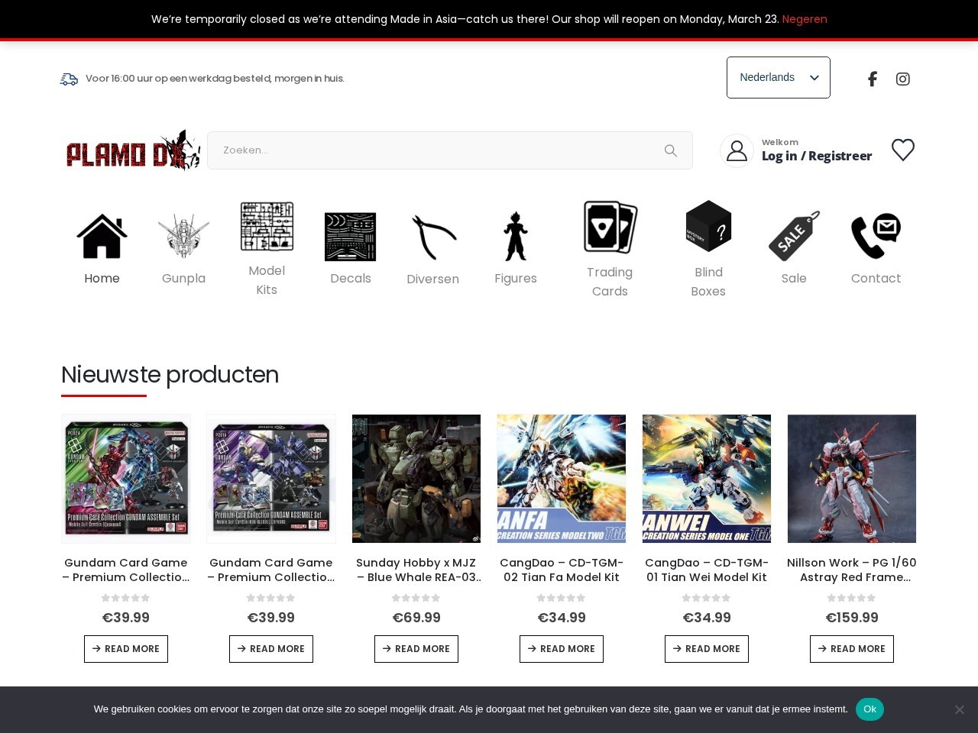Image resolution: width=978 pixels, height=733 pixels.
Task: Click Log in / Registreer link
Action: pyautogui.click(x=816, y=156)
